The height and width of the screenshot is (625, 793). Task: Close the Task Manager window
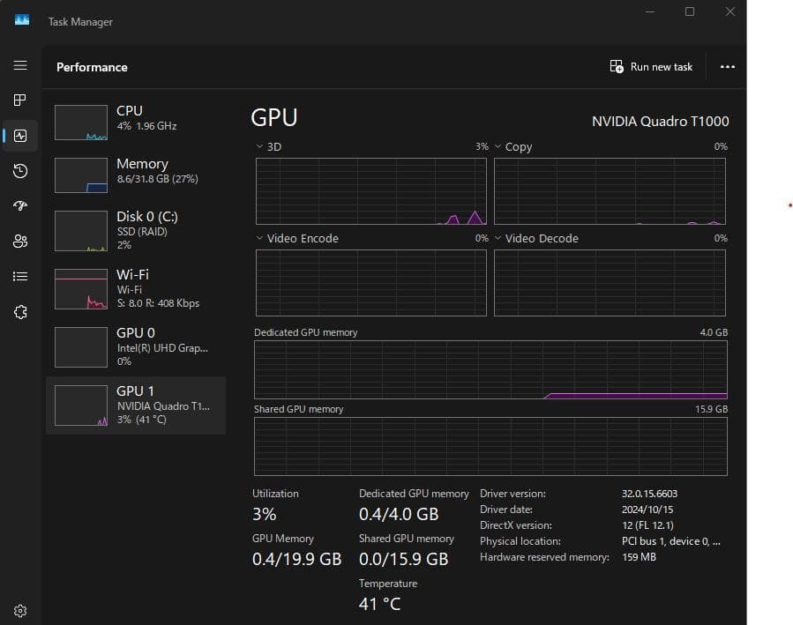(730, 11)
